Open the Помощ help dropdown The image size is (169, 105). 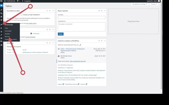(154, 4)
